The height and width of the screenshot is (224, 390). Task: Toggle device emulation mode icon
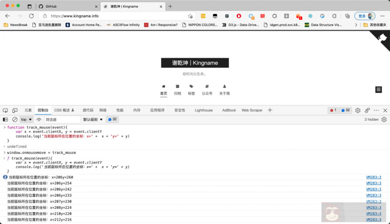click(15, 110)
